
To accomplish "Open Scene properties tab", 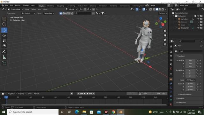I will tap(171, 64).
